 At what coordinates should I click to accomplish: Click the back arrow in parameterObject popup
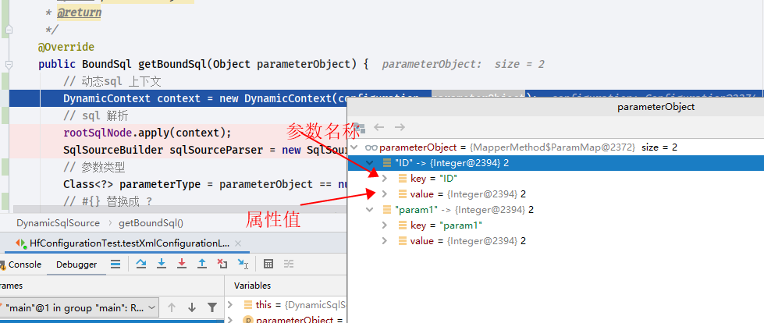click(x=379, y=127)
